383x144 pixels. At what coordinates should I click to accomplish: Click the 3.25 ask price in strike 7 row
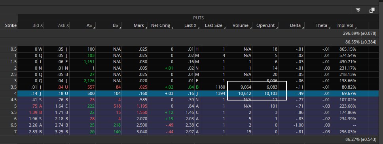[59, 132]
